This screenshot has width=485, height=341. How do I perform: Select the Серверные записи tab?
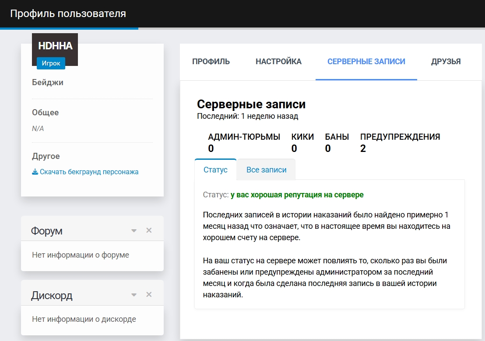point(366,62)
